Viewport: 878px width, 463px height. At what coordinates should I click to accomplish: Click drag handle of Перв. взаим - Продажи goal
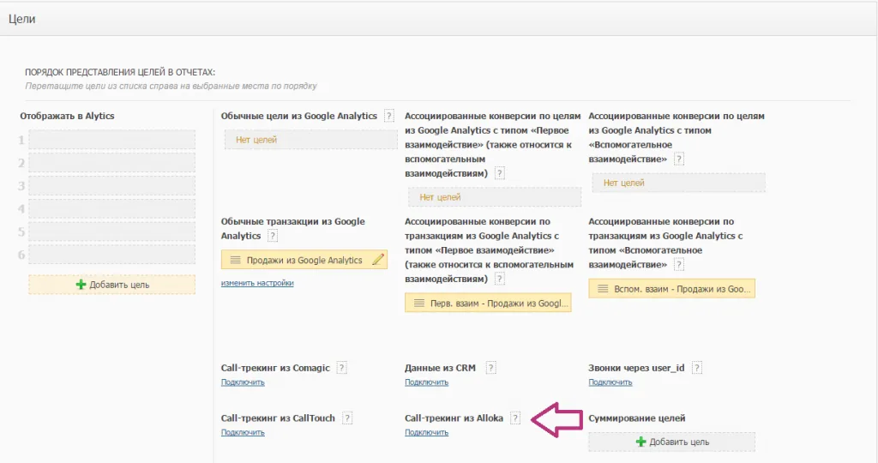pos(418,303)
